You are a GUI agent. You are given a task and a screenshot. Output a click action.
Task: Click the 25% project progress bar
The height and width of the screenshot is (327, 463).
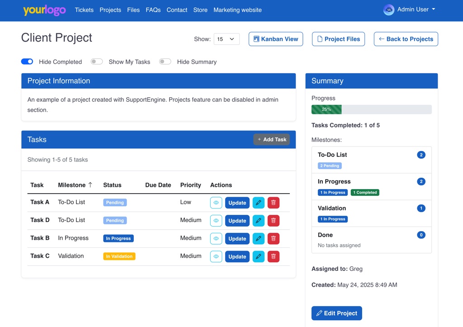point(371,109)
